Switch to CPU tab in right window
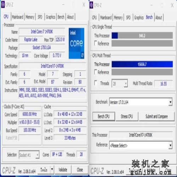This screenshot has height=177, width=177. [x=95, y=18]
